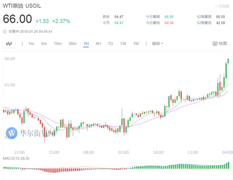Click the WTI原油 USOIL title
This screenshot has width=233, height=180.
click(x=22, y=6)
